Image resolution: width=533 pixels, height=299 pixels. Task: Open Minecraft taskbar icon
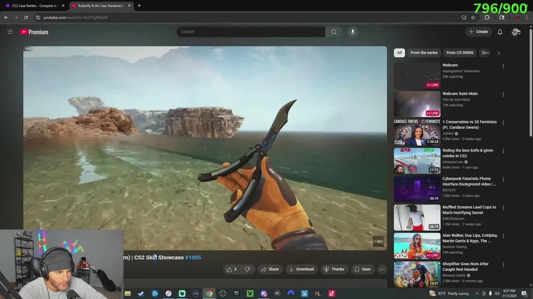(250, 294)
